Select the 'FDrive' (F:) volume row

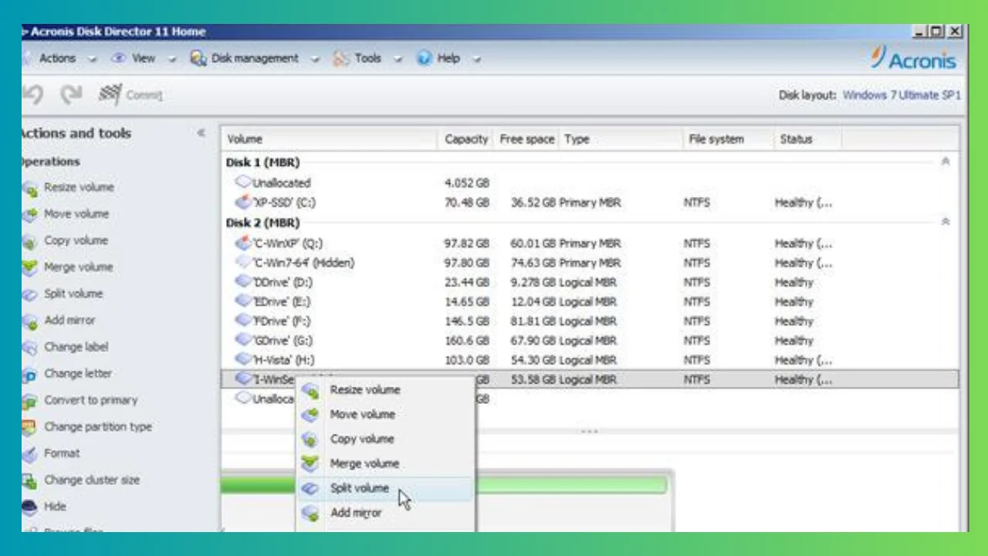pyautogui.click(x=590, y=321)
